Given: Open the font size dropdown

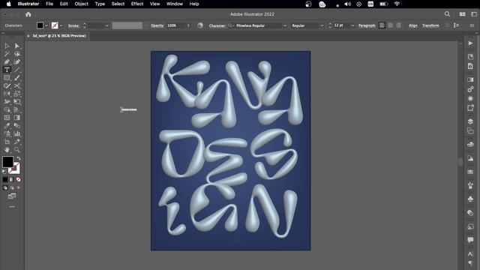Looking at the screenshot, I should (352, 25).
